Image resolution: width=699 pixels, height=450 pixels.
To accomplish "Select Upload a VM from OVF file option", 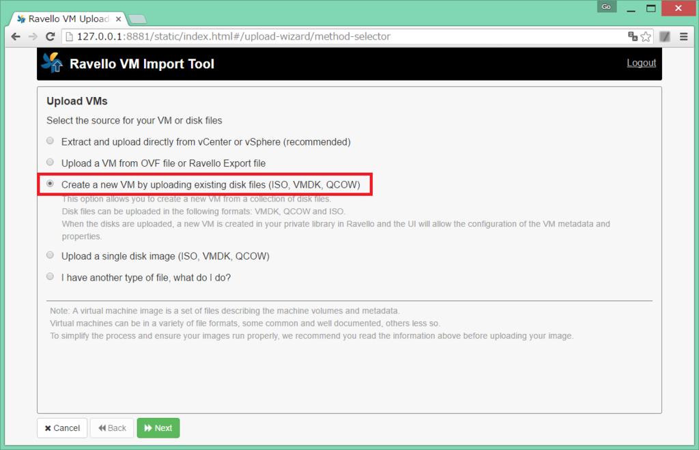I will tap(51, 163).
